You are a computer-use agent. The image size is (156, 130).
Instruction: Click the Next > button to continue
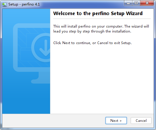point(116,121)
